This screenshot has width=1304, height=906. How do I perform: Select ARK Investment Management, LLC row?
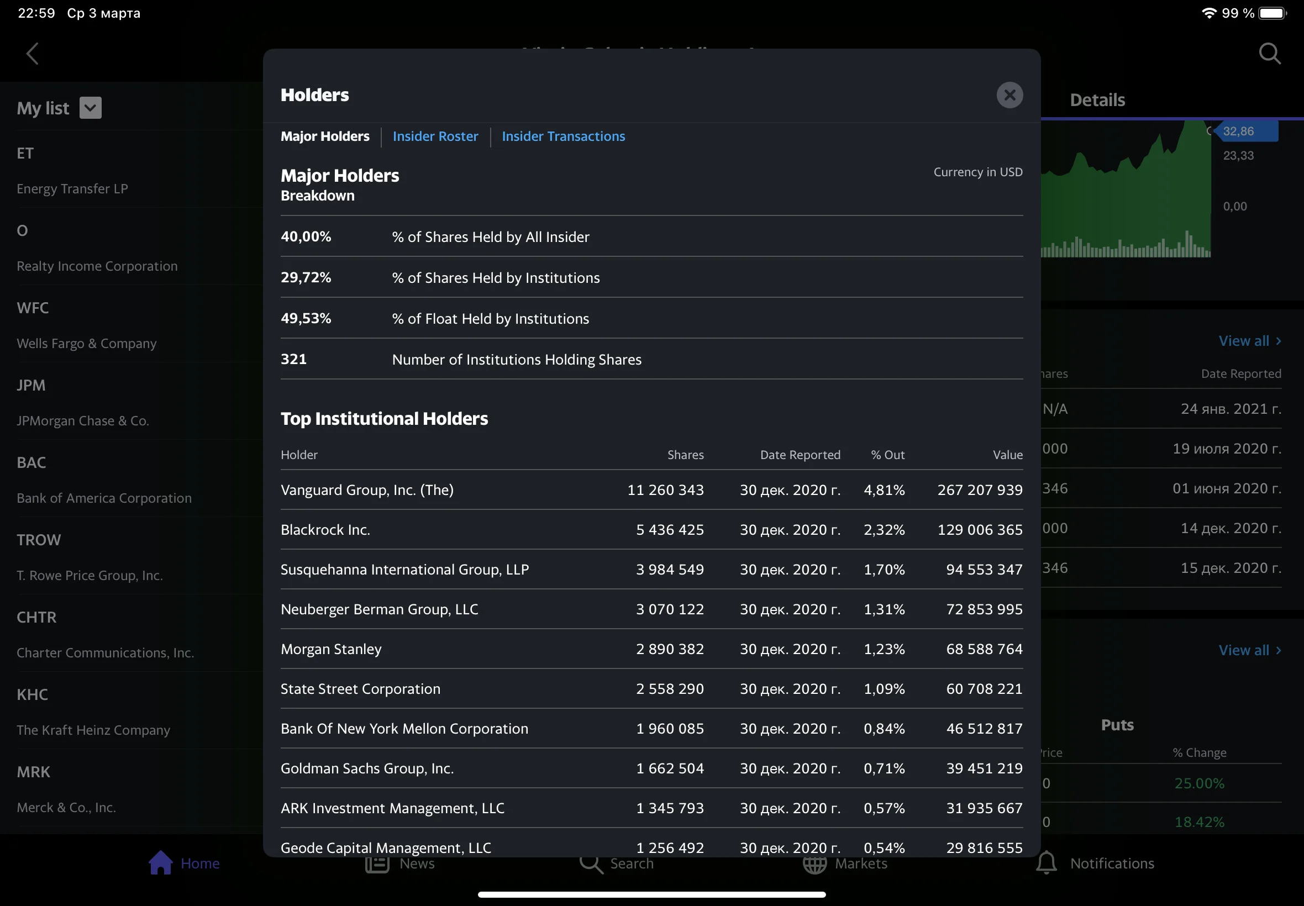[x=651, y=807]
